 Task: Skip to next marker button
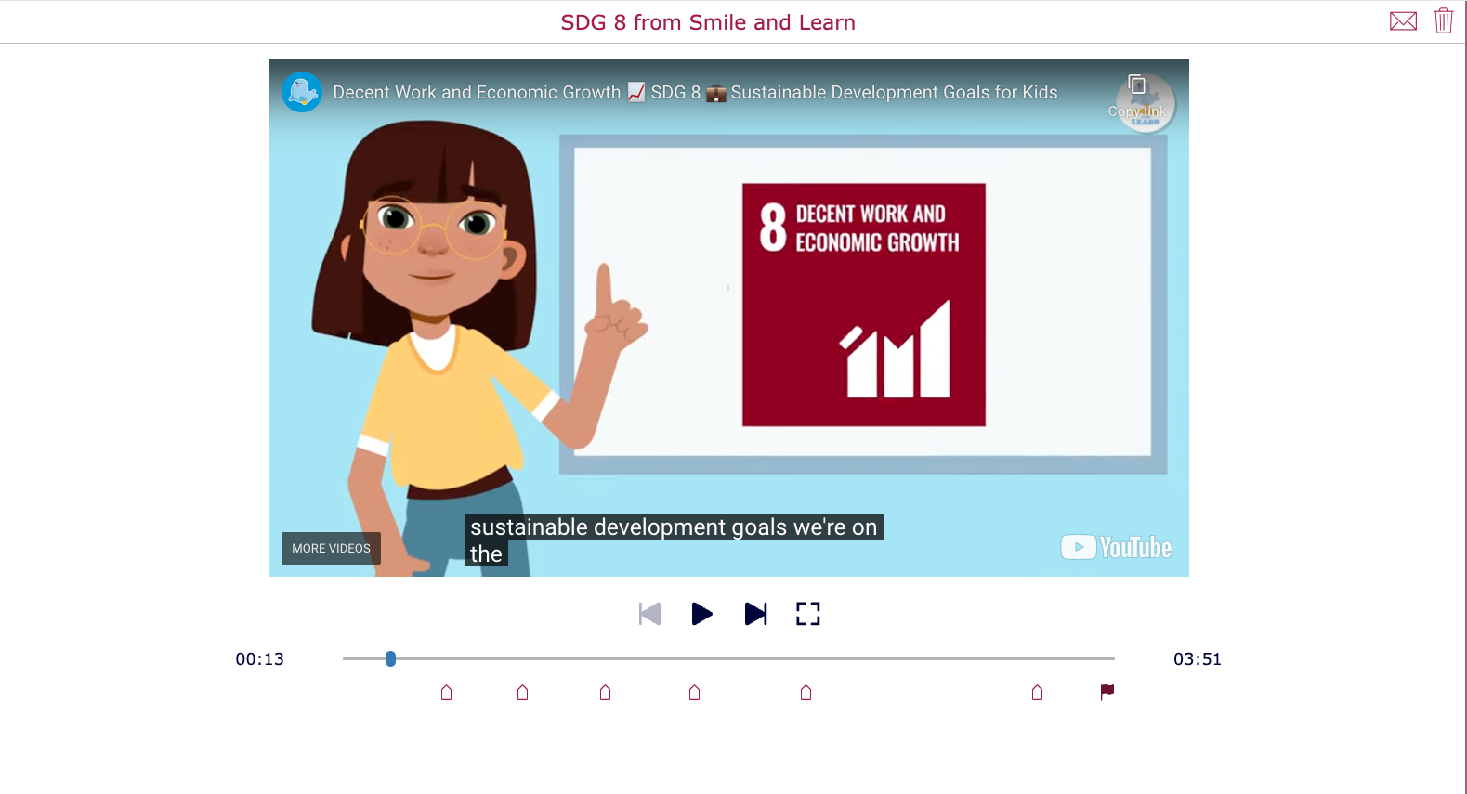[755, 614]
